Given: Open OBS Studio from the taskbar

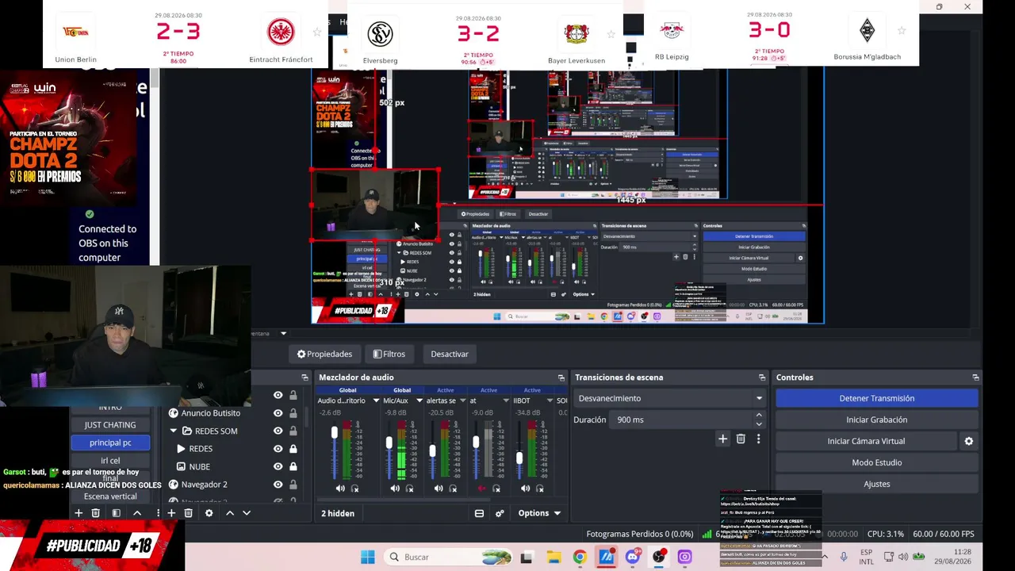Looking at the screenshot, I should pyautogui.click(x=659, y=557).
